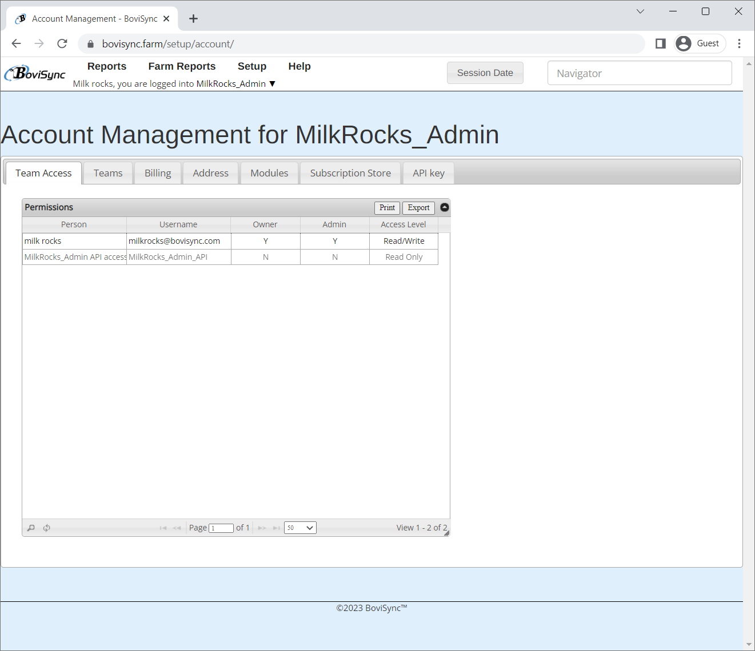Click the page scrollbar down arrow
The image size is (755, 651).
[x=749, y=645]
